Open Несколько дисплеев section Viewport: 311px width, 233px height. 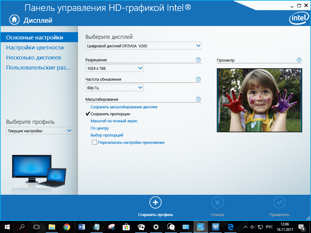pyautogui.click(x=33, y=57)
